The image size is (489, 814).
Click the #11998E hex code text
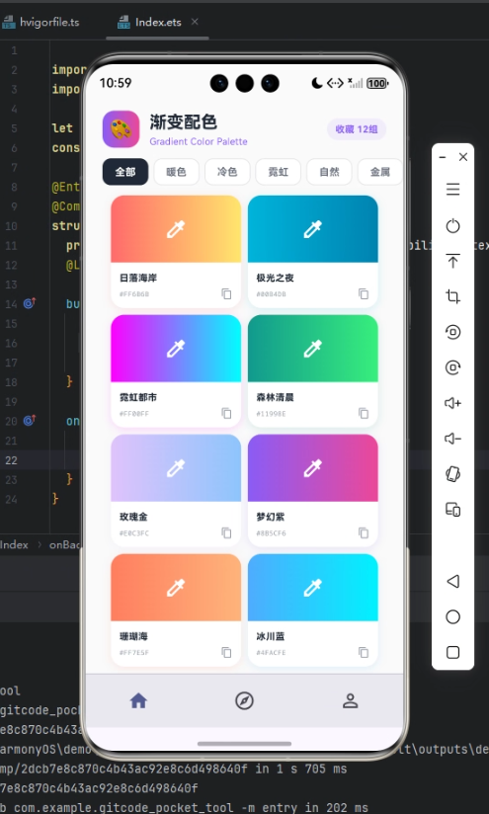point(271,414)
